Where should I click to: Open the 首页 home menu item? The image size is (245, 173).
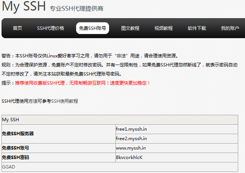(17, 28)
